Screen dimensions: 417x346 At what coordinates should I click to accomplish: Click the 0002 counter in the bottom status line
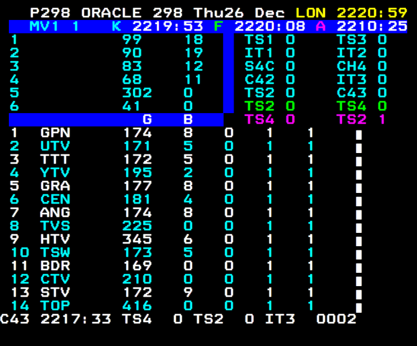336,318
